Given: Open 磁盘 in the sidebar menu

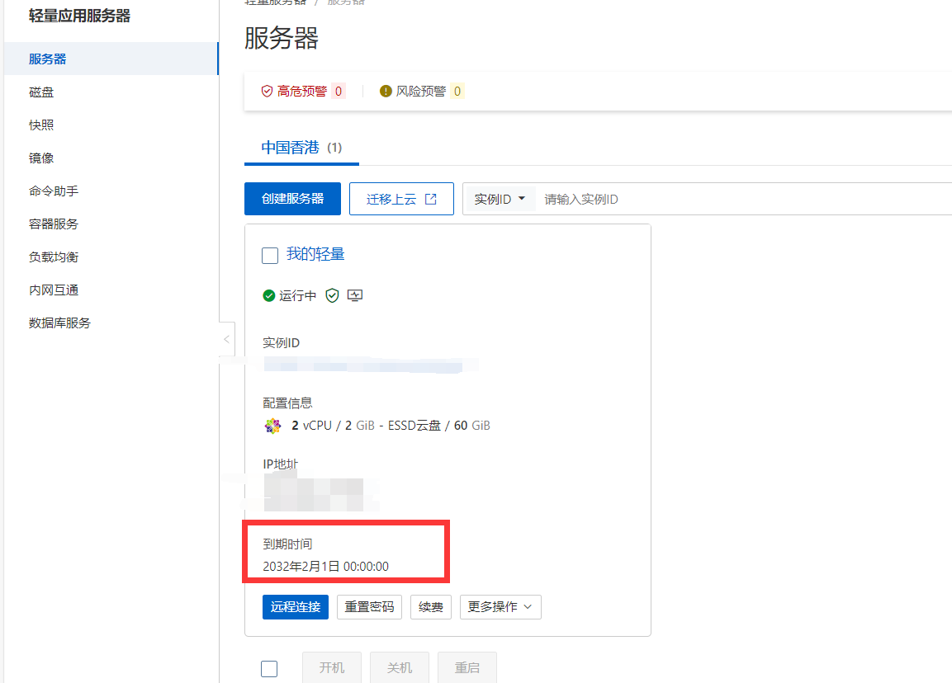Looking at the screenshot, I should 41,92.
